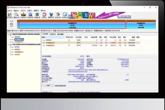Collapse the HD0:ST2000DM008 disk node

pos(8,34)
